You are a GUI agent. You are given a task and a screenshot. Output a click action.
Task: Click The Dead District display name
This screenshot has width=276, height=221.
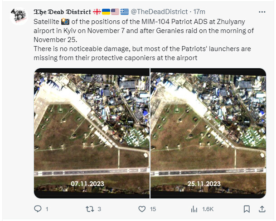[x=62, y=12]
